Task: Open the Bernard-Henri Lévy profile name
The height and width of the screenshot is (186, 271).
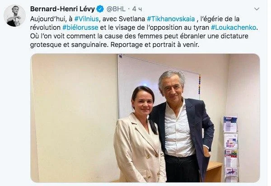Action: pos(62,9)
